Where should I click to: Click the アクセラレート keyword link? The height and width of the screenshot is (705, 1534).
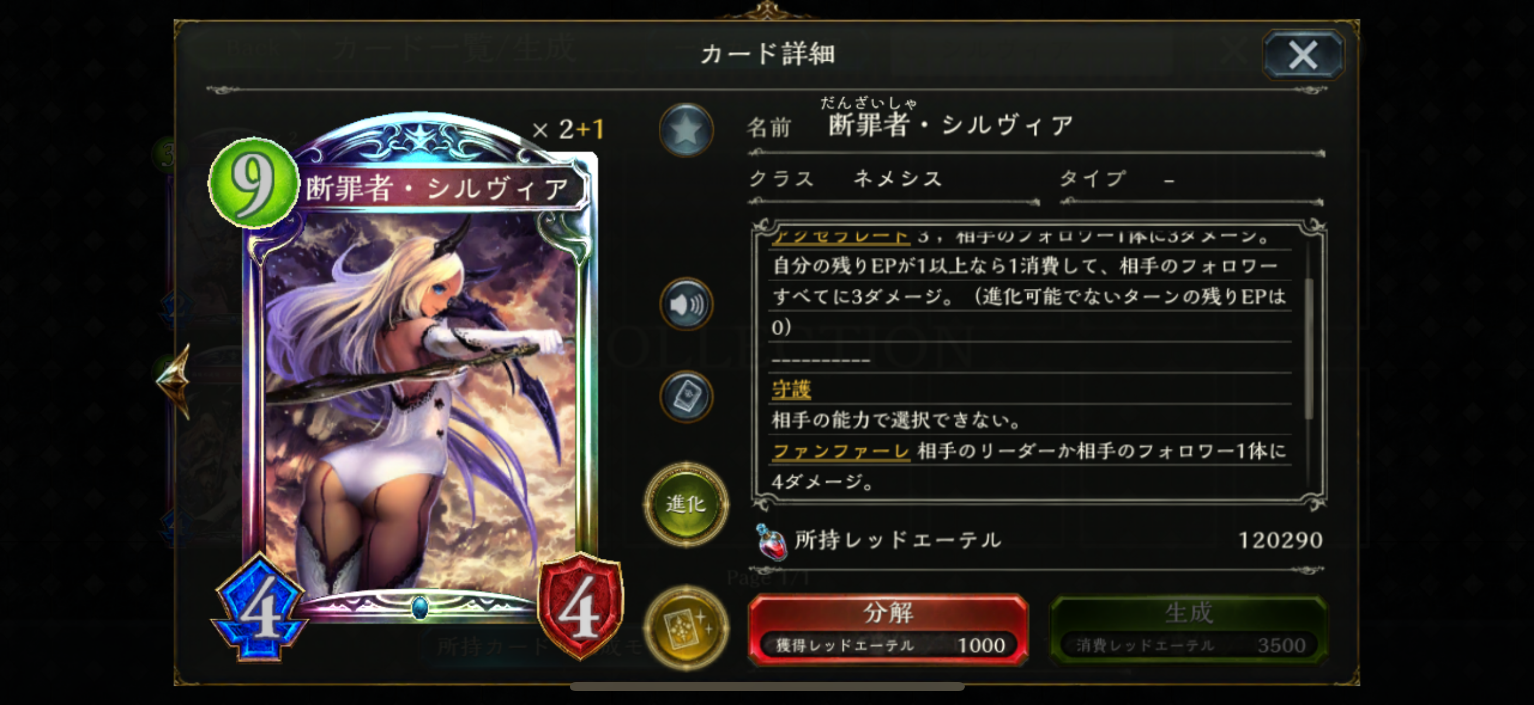point(841,237)
